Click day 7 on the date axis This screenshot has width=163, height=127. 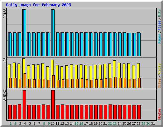click(x=39, y=124)
